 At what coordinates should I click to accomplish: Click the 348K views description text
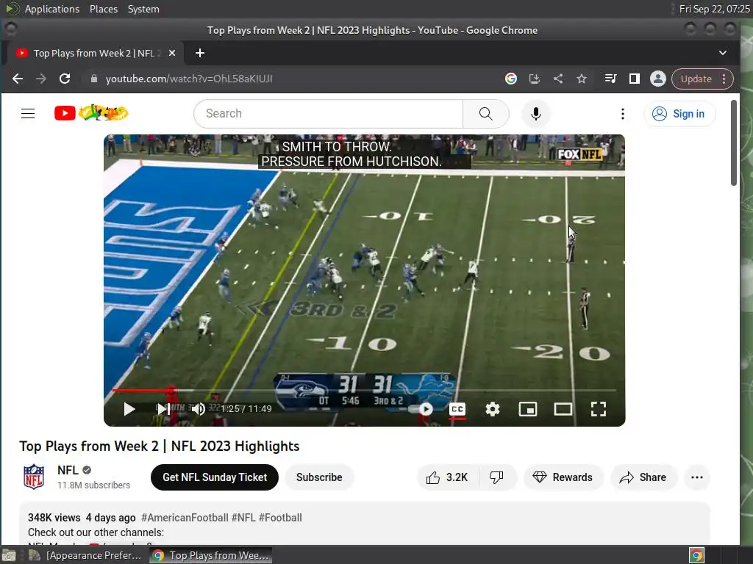click(54, 518)
